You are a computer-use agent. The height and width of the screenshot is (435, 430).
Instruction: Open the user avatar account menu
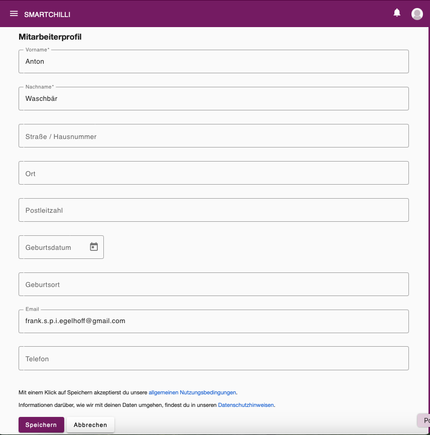(x=416, y=14)
